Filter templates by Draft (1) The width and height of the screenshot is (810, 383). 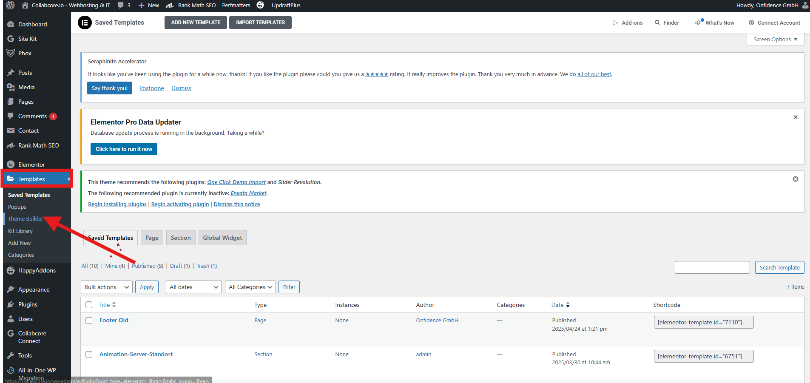click(x=180, y=266)
